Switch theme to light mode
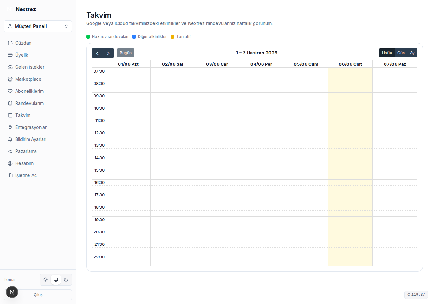 tap(46, 280)
